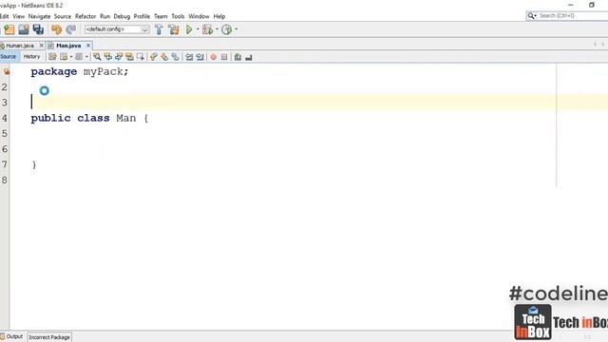
Task: Open the Refactor menu
Action: pyautogui.click(x=85, y=16)
